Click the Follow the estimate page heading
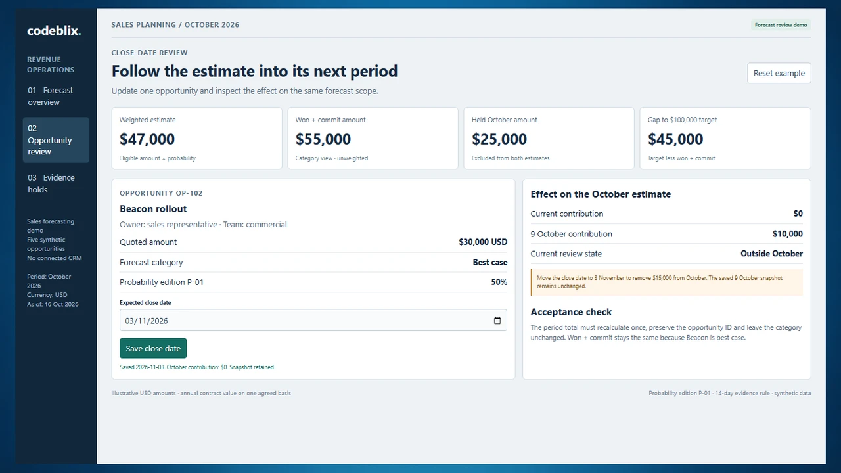This screenshot has width=841, height=473. coord(254,71)
